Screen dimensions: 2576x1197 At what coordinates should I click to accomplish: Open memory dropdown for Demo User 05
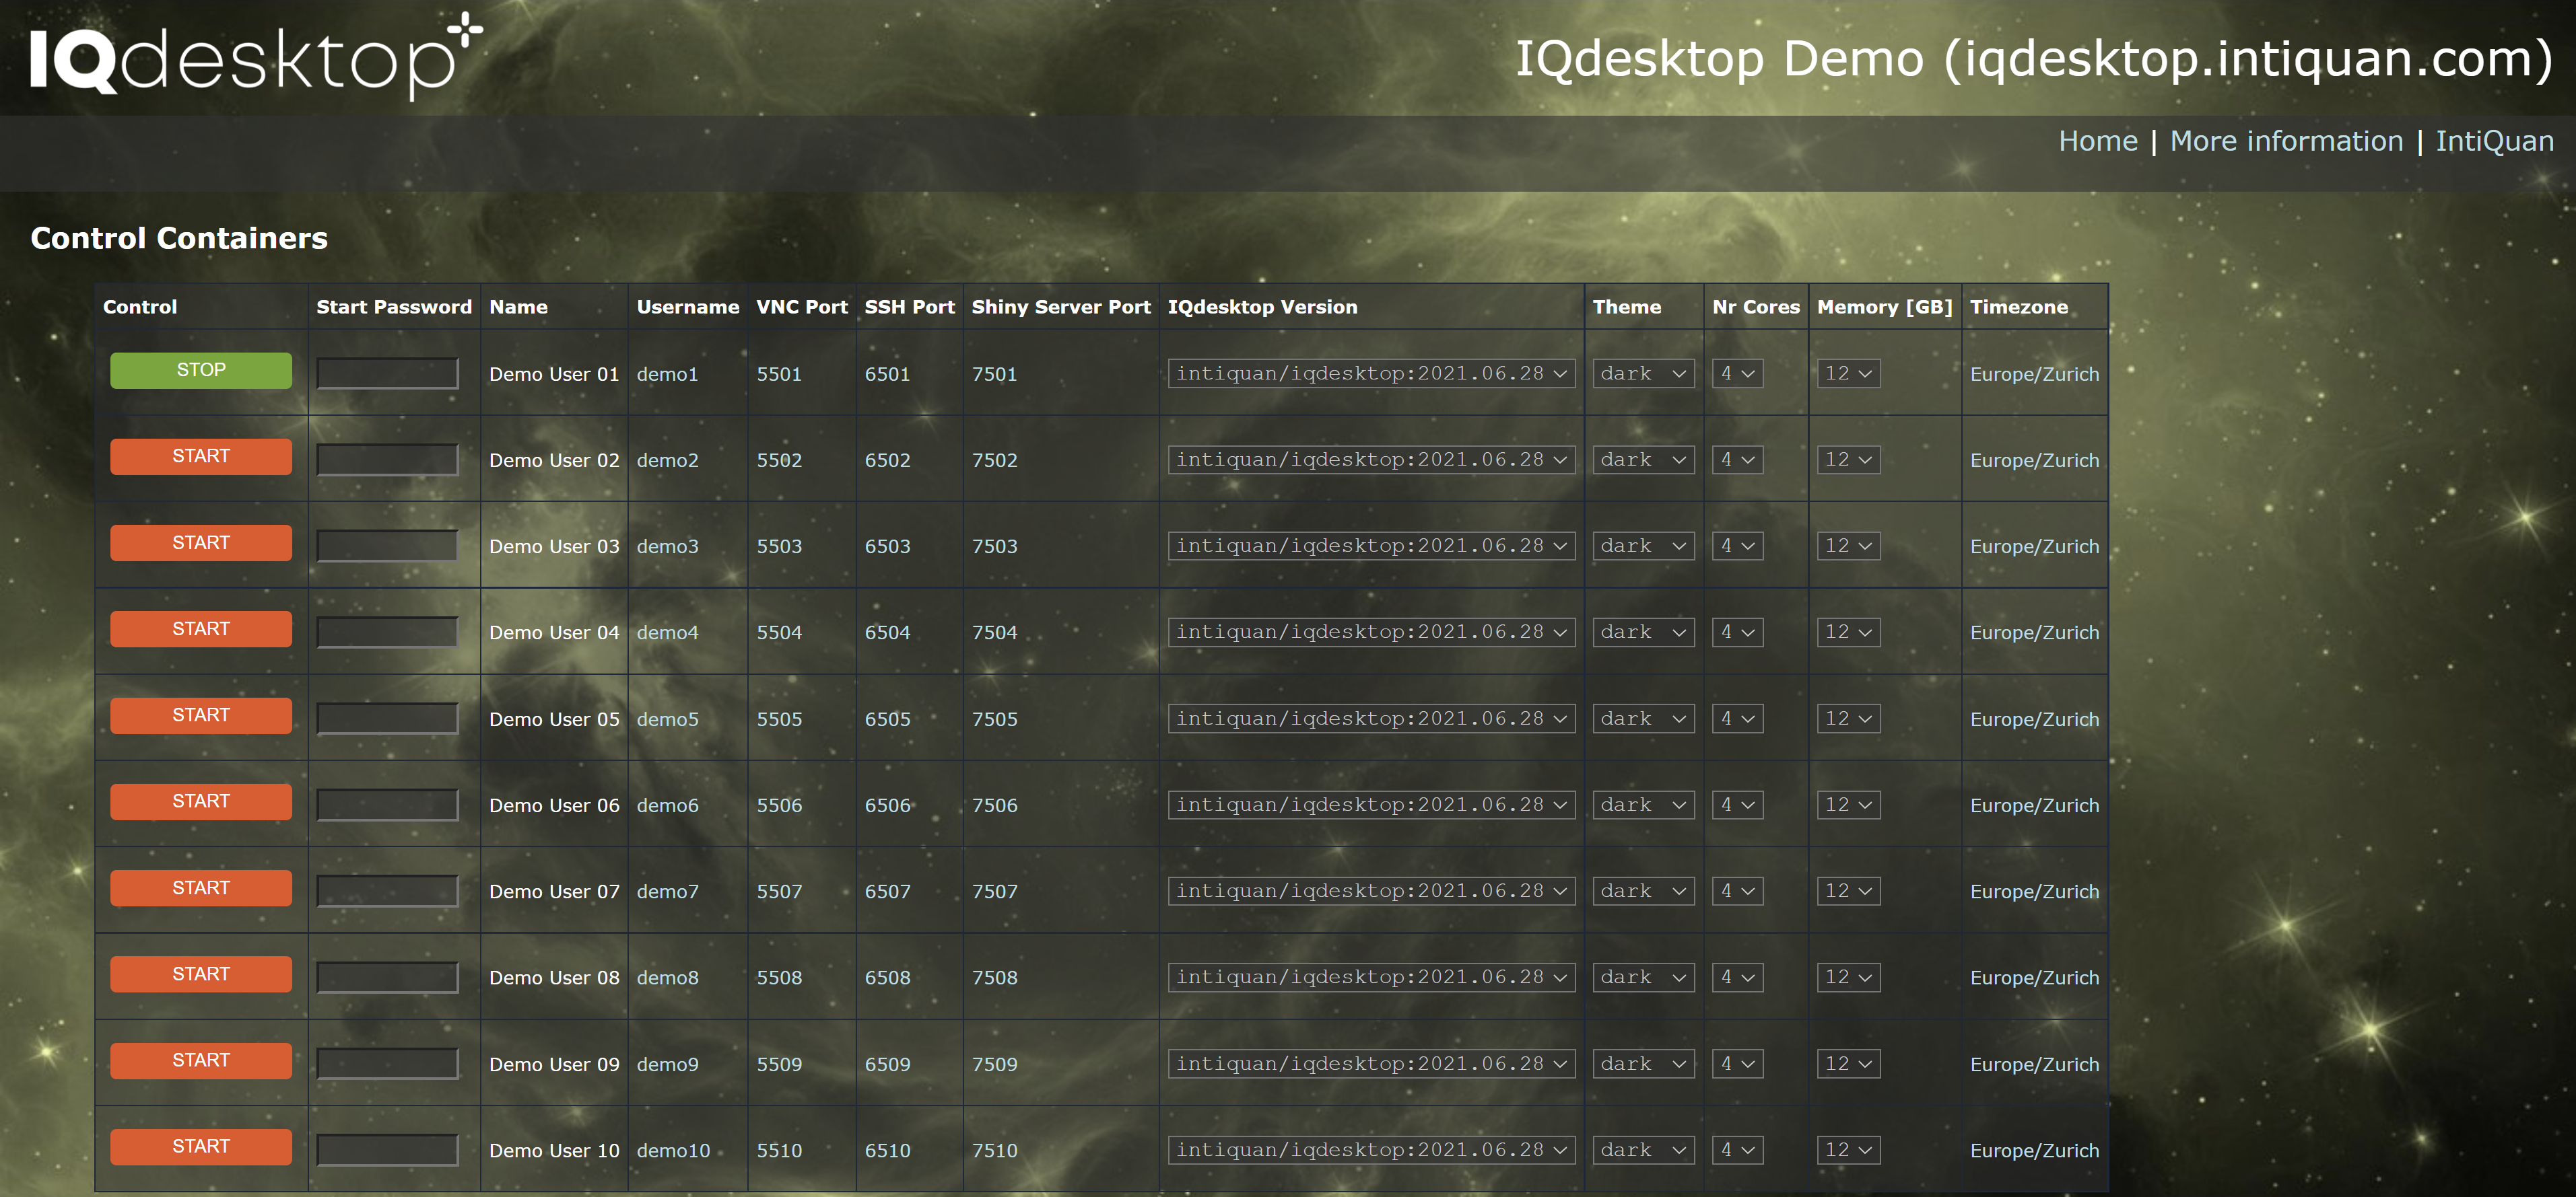coord(1848,719)
